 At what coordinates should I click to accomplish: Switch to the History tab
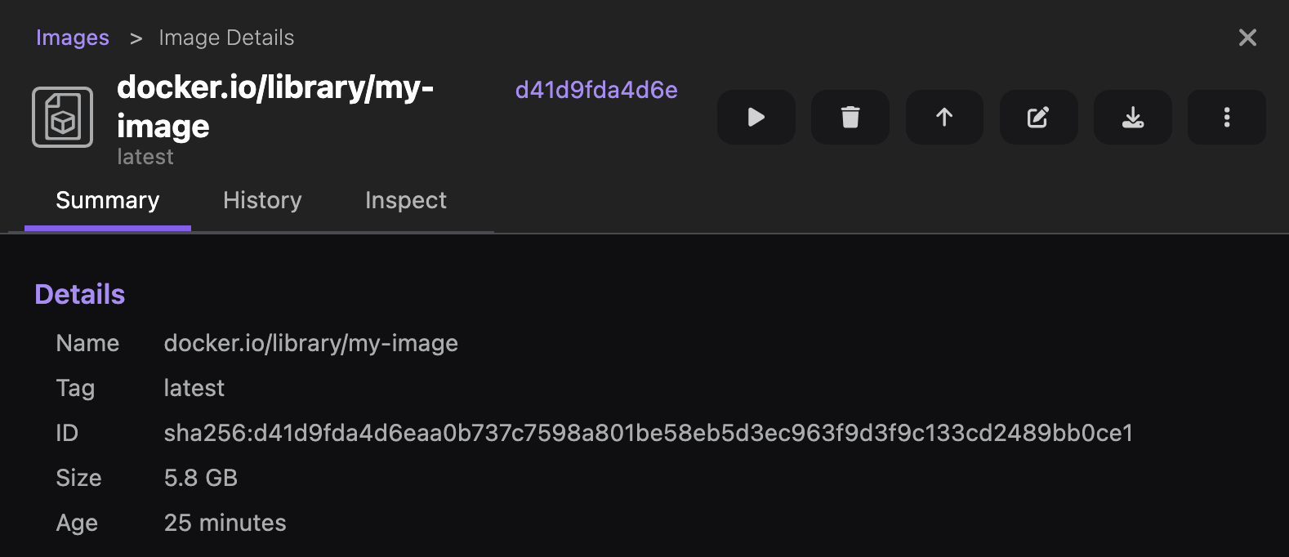tap(261, 200)
